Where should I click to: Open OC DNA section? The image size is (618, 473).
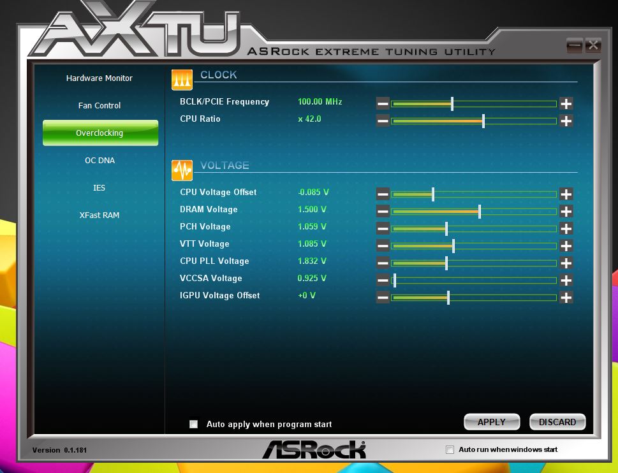click(x=99, y=160)
